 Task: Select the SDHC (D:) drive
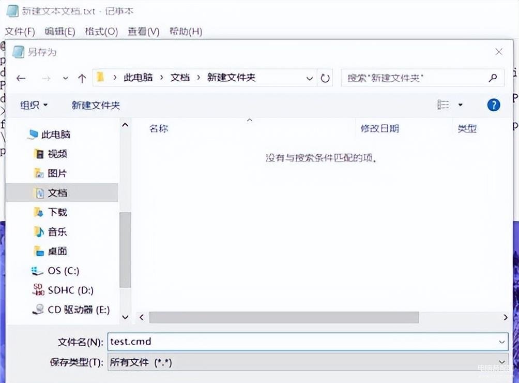[x=70, y=290]
